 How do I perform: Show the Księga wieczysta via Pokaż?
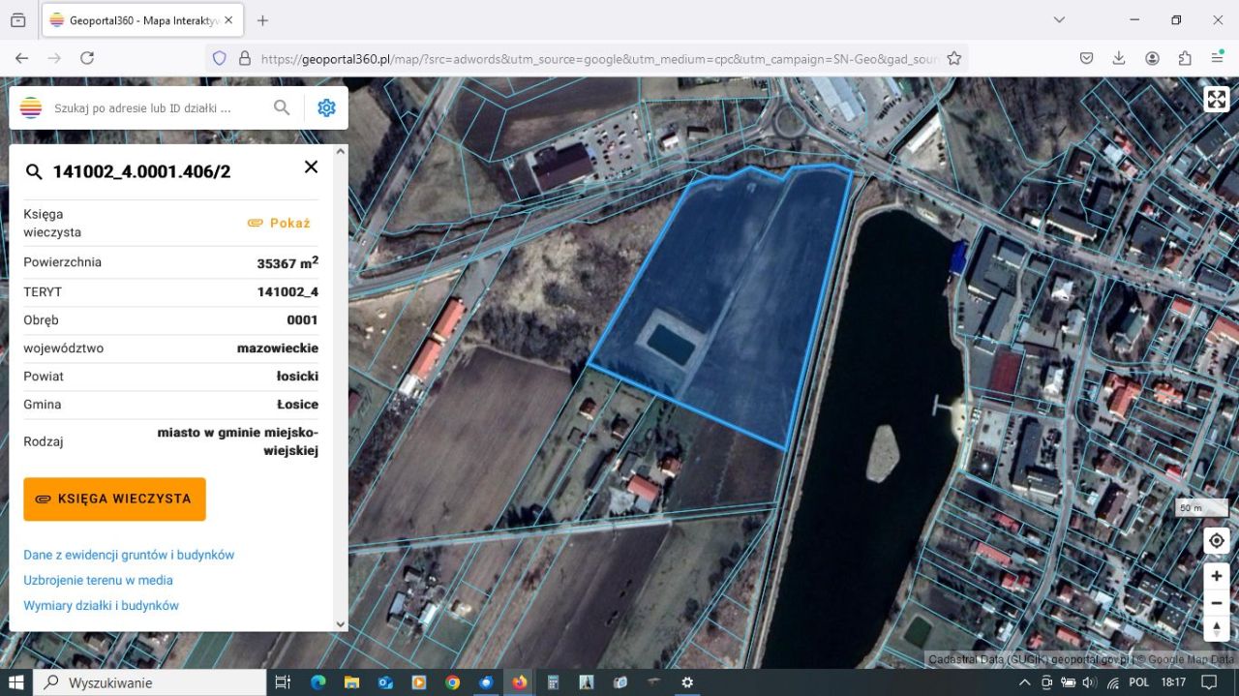279,223
